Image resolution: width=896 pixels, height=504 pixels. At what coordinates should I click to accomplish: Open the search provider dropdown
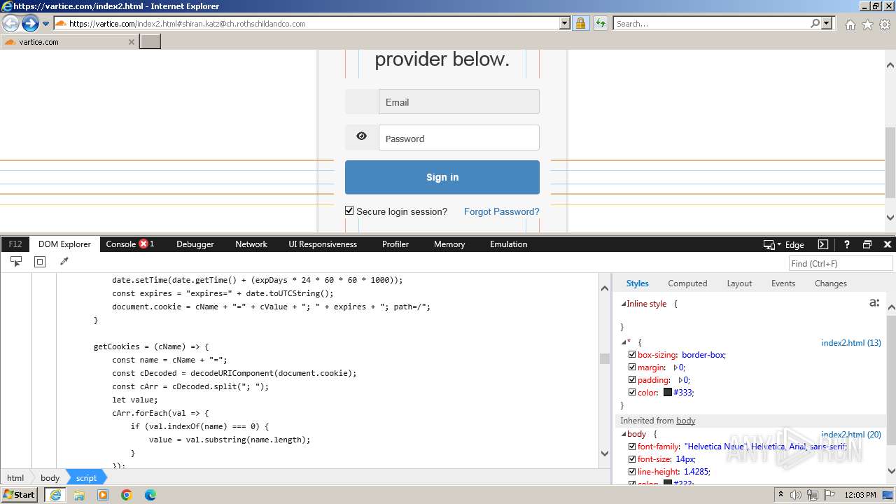click(827, 23)
